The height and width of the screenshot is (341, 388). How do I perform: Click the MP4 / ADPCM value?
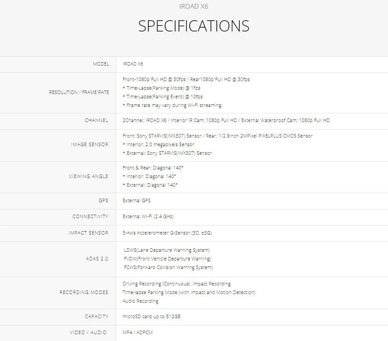(138, 332)
